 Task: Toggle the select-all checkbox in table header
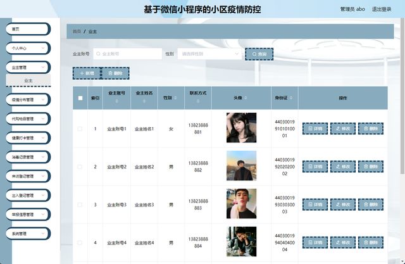point(80,98)
